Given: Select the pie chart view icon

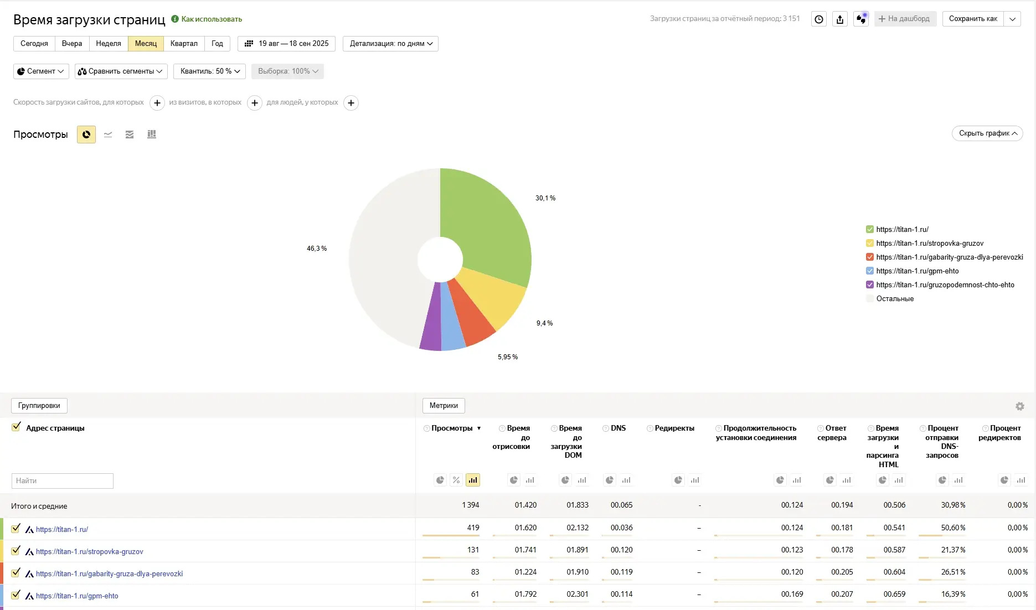Looking at the screenshot, I should [x=86, y=135].
